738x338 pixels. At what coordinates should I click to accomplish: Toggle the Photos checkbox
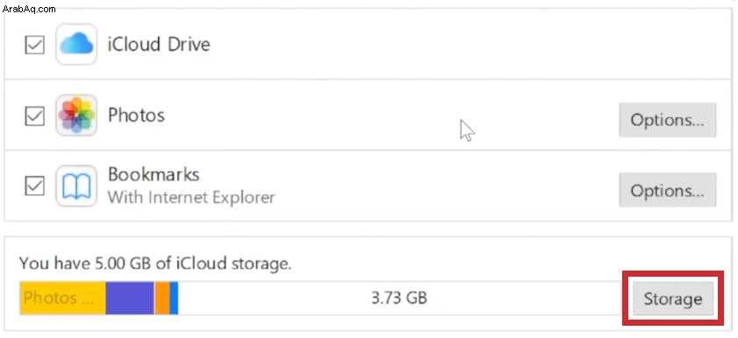coord(34,116)
